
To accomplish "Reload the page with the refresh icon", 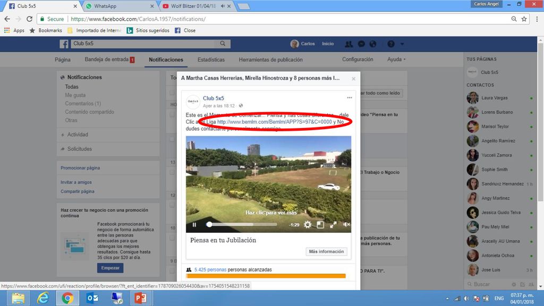I will [x=30, y=19].
